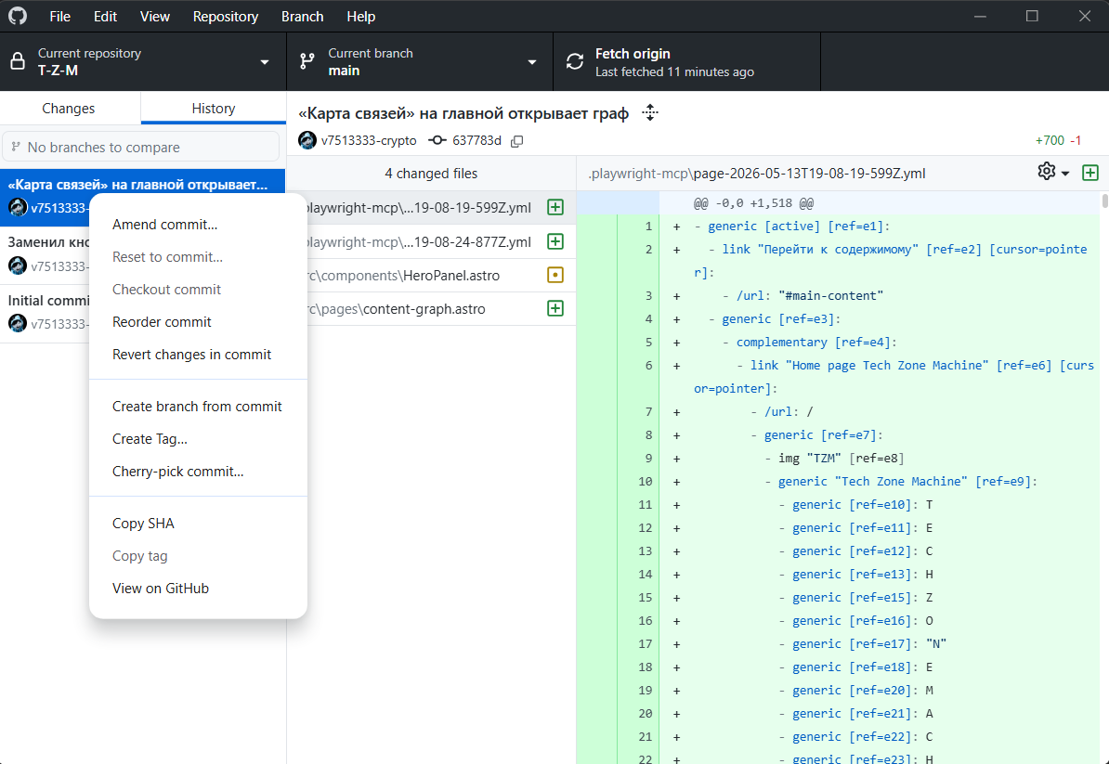Click the 637783d commit hash text
This screenshot has height=764, width=1109.
(x=476, y=141)
